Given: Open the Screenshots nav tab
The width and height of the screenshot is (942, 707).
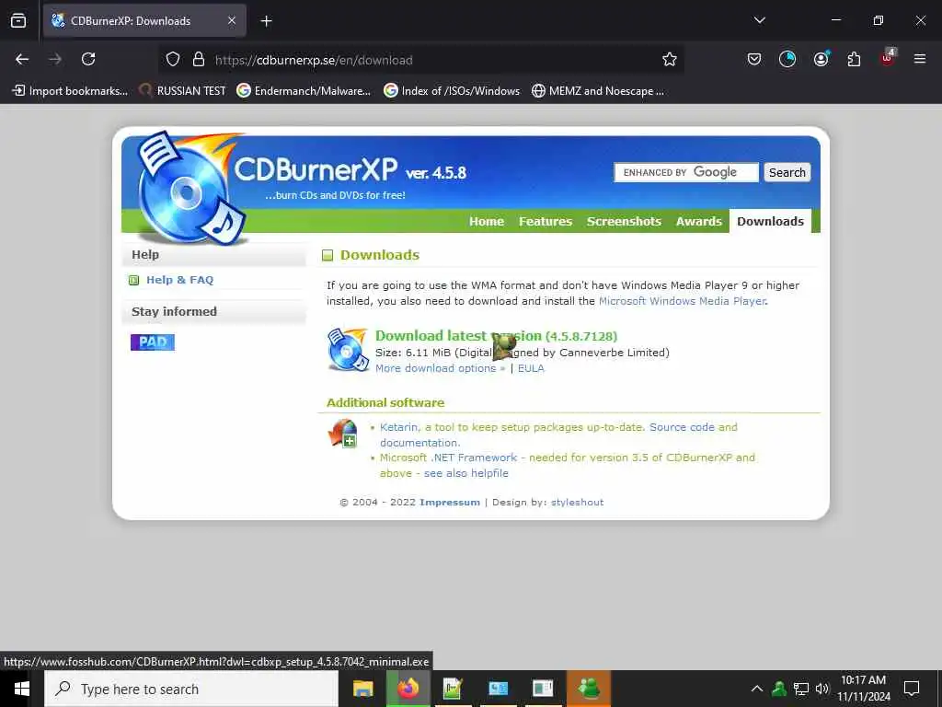Looking at the screenshot, I should 624,221.
